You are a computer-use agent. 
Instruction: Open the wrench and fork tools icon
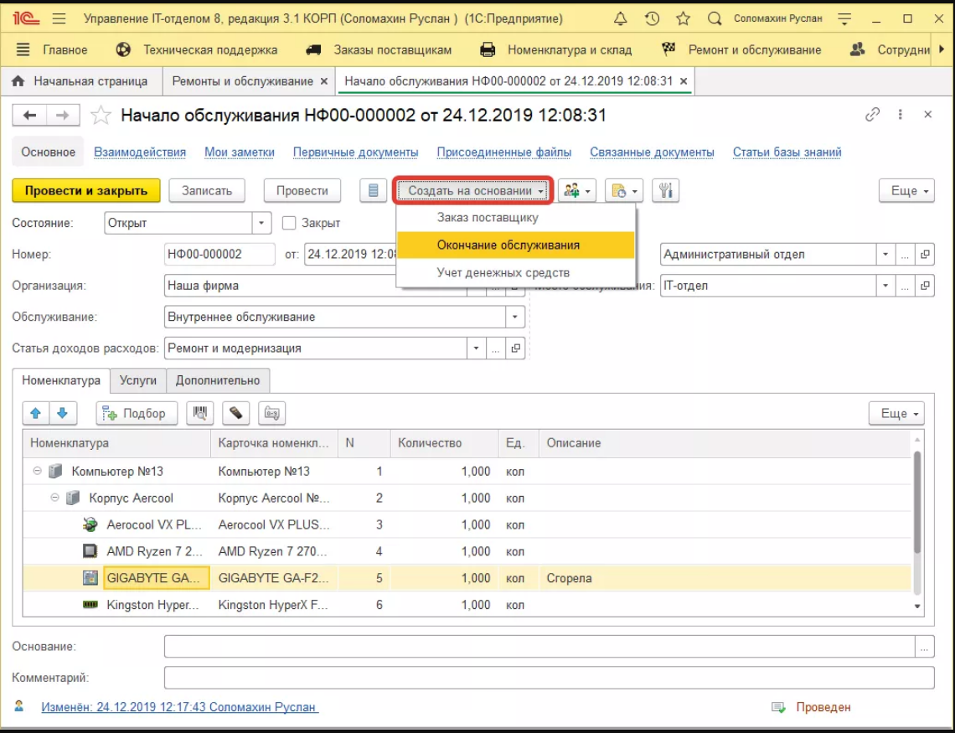pyautogui.click(x=664, y=191)
